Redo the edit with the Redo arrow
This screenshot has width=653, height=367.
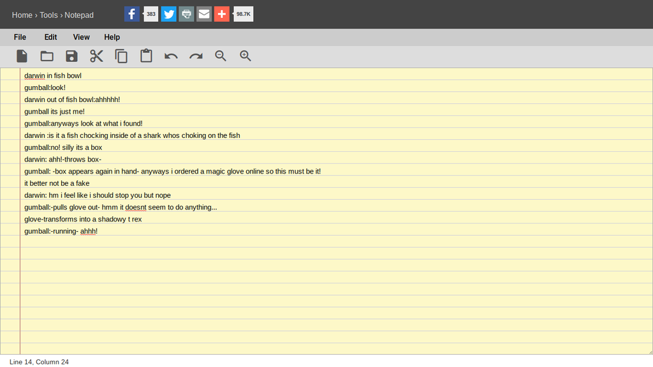[x=196, y=56]
